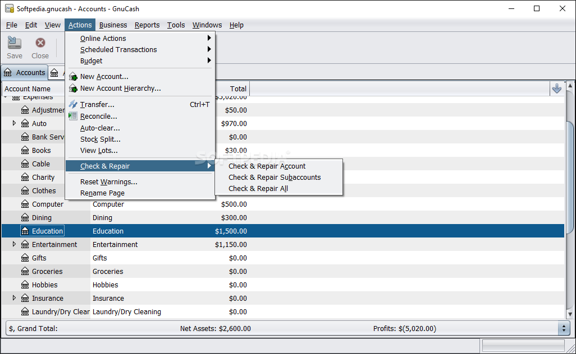Click the Entertainment $1,150.00 total
576x354 pixels.
click(231, 244)
